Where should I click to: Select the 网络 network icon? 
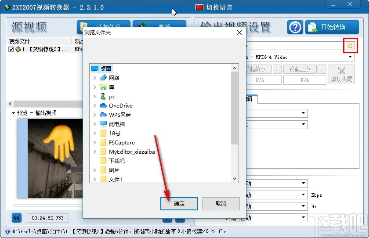pyautogui.click(x=103, y=78)
